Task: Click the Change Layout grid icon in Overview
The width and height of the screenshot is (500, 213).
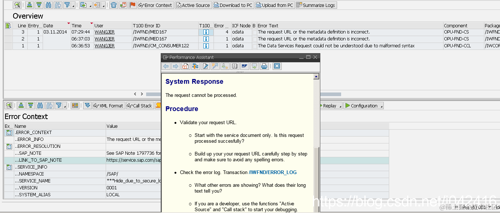Action: pos(97,5)
